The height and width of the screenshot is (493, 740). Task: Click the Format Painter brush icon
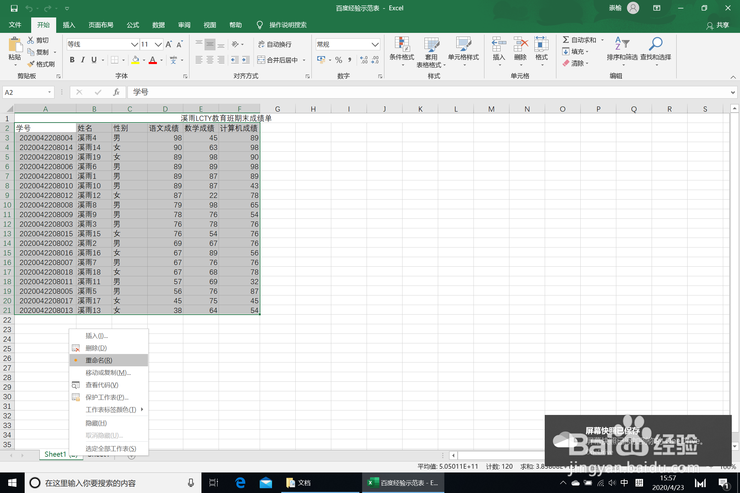[31, 64]
